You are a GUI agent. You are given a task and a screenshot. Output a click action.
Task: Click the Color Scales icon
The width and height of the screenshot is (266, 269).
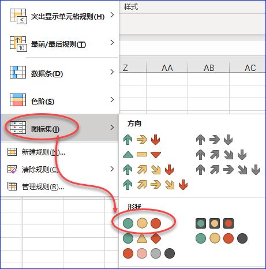pyautogui.click(x=18, y=100)
